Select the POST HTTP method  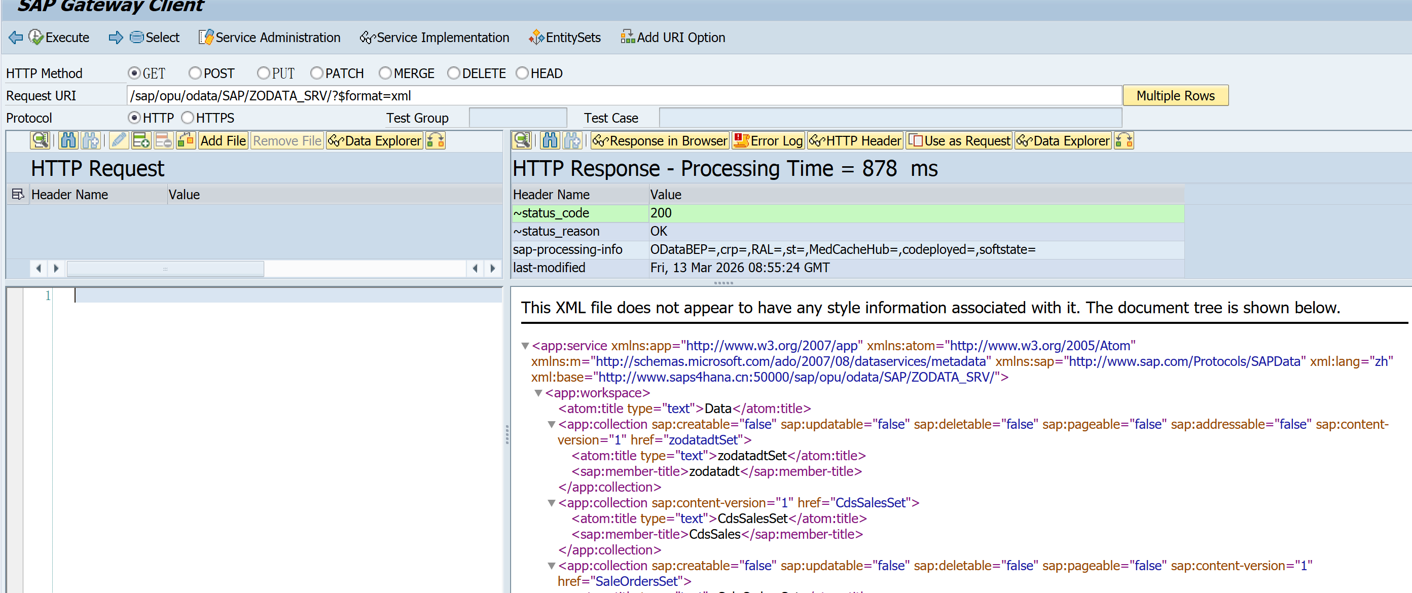[195, 73]
